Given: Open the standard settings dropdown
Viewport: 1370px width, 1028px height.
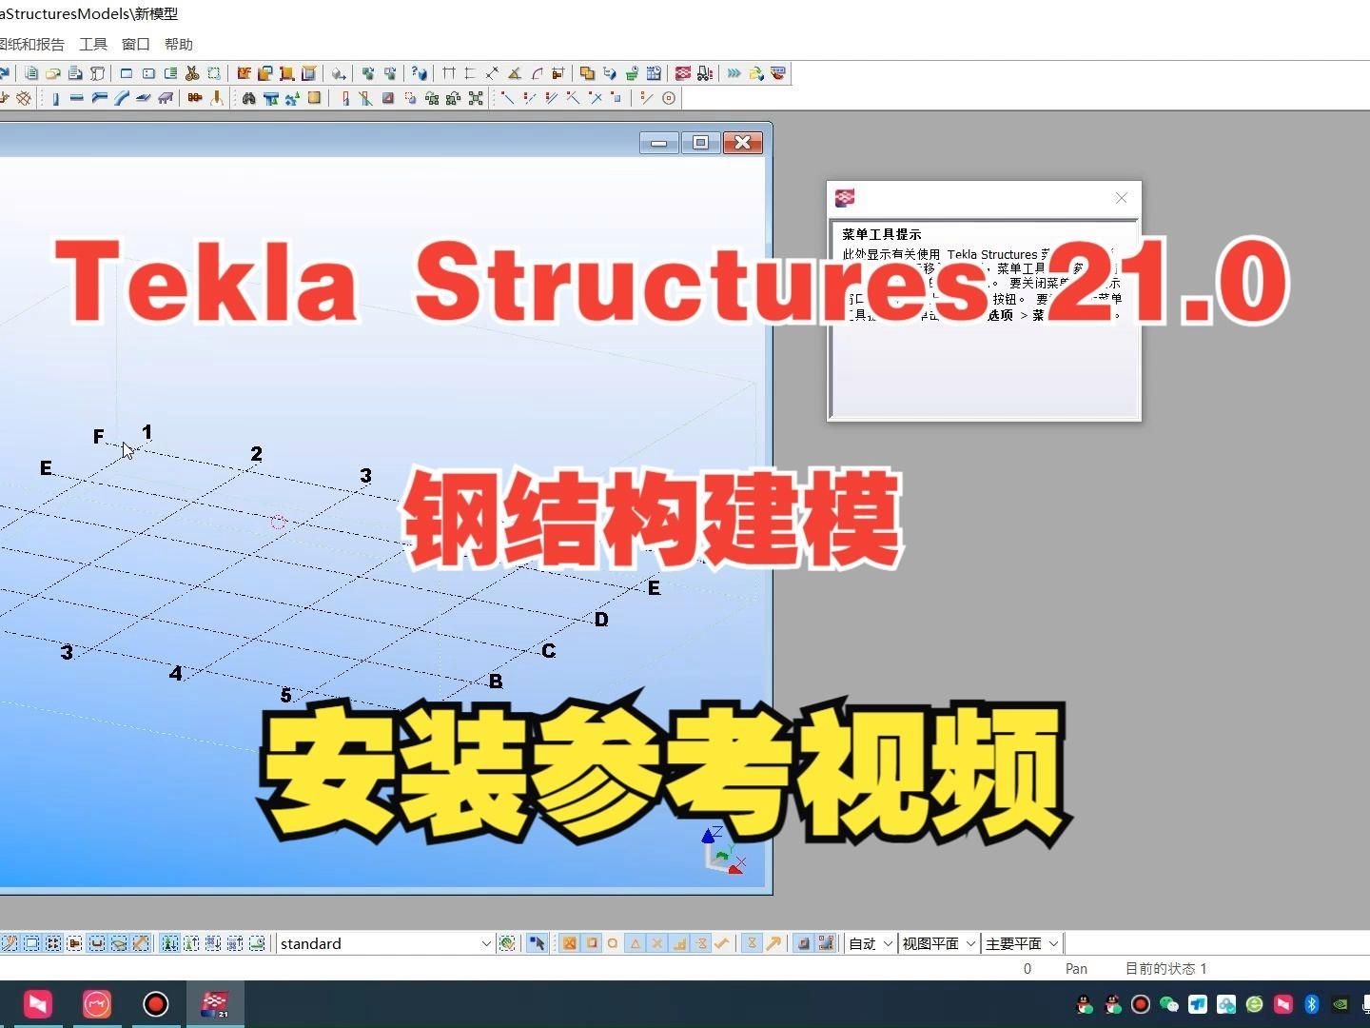Looking at the screenshot, I should [486, 942].
